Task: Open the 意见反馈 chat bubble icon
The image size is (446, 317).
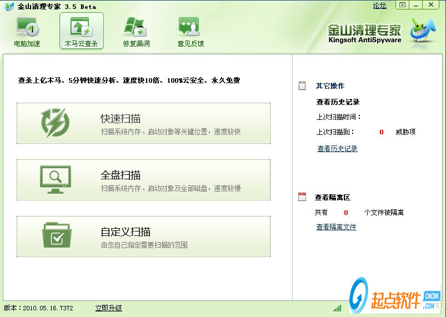Action: [x=189, y=27]
